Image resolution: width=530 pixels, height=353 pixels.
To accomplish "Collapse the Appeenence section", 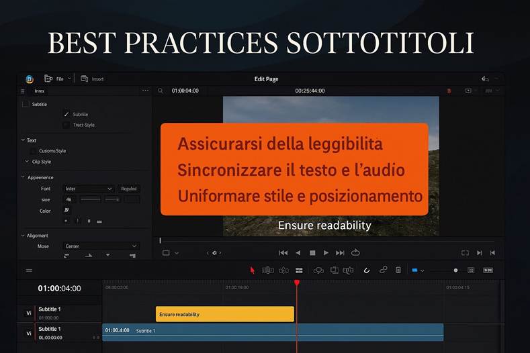I will click(23, 177).
